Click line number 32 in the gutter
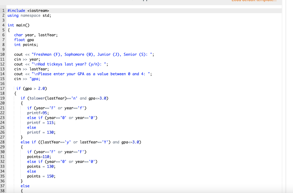The width and height of the screenshot is (293, 193). 2,162
